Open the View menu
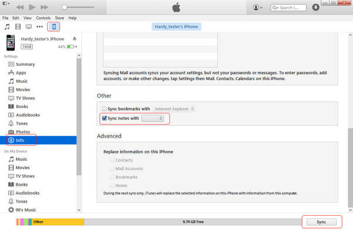The image size is (353, 231). pyautogui.click(x=28, y=18)
